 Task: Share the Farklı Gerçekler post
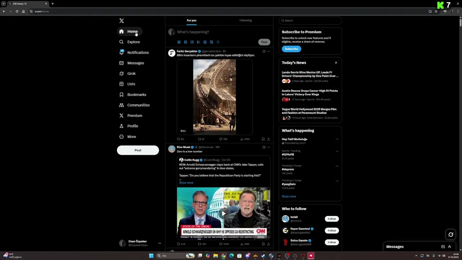point(268,139)
